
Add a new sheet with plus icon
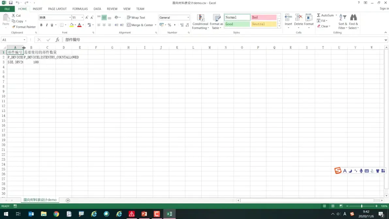coord(68,200)
